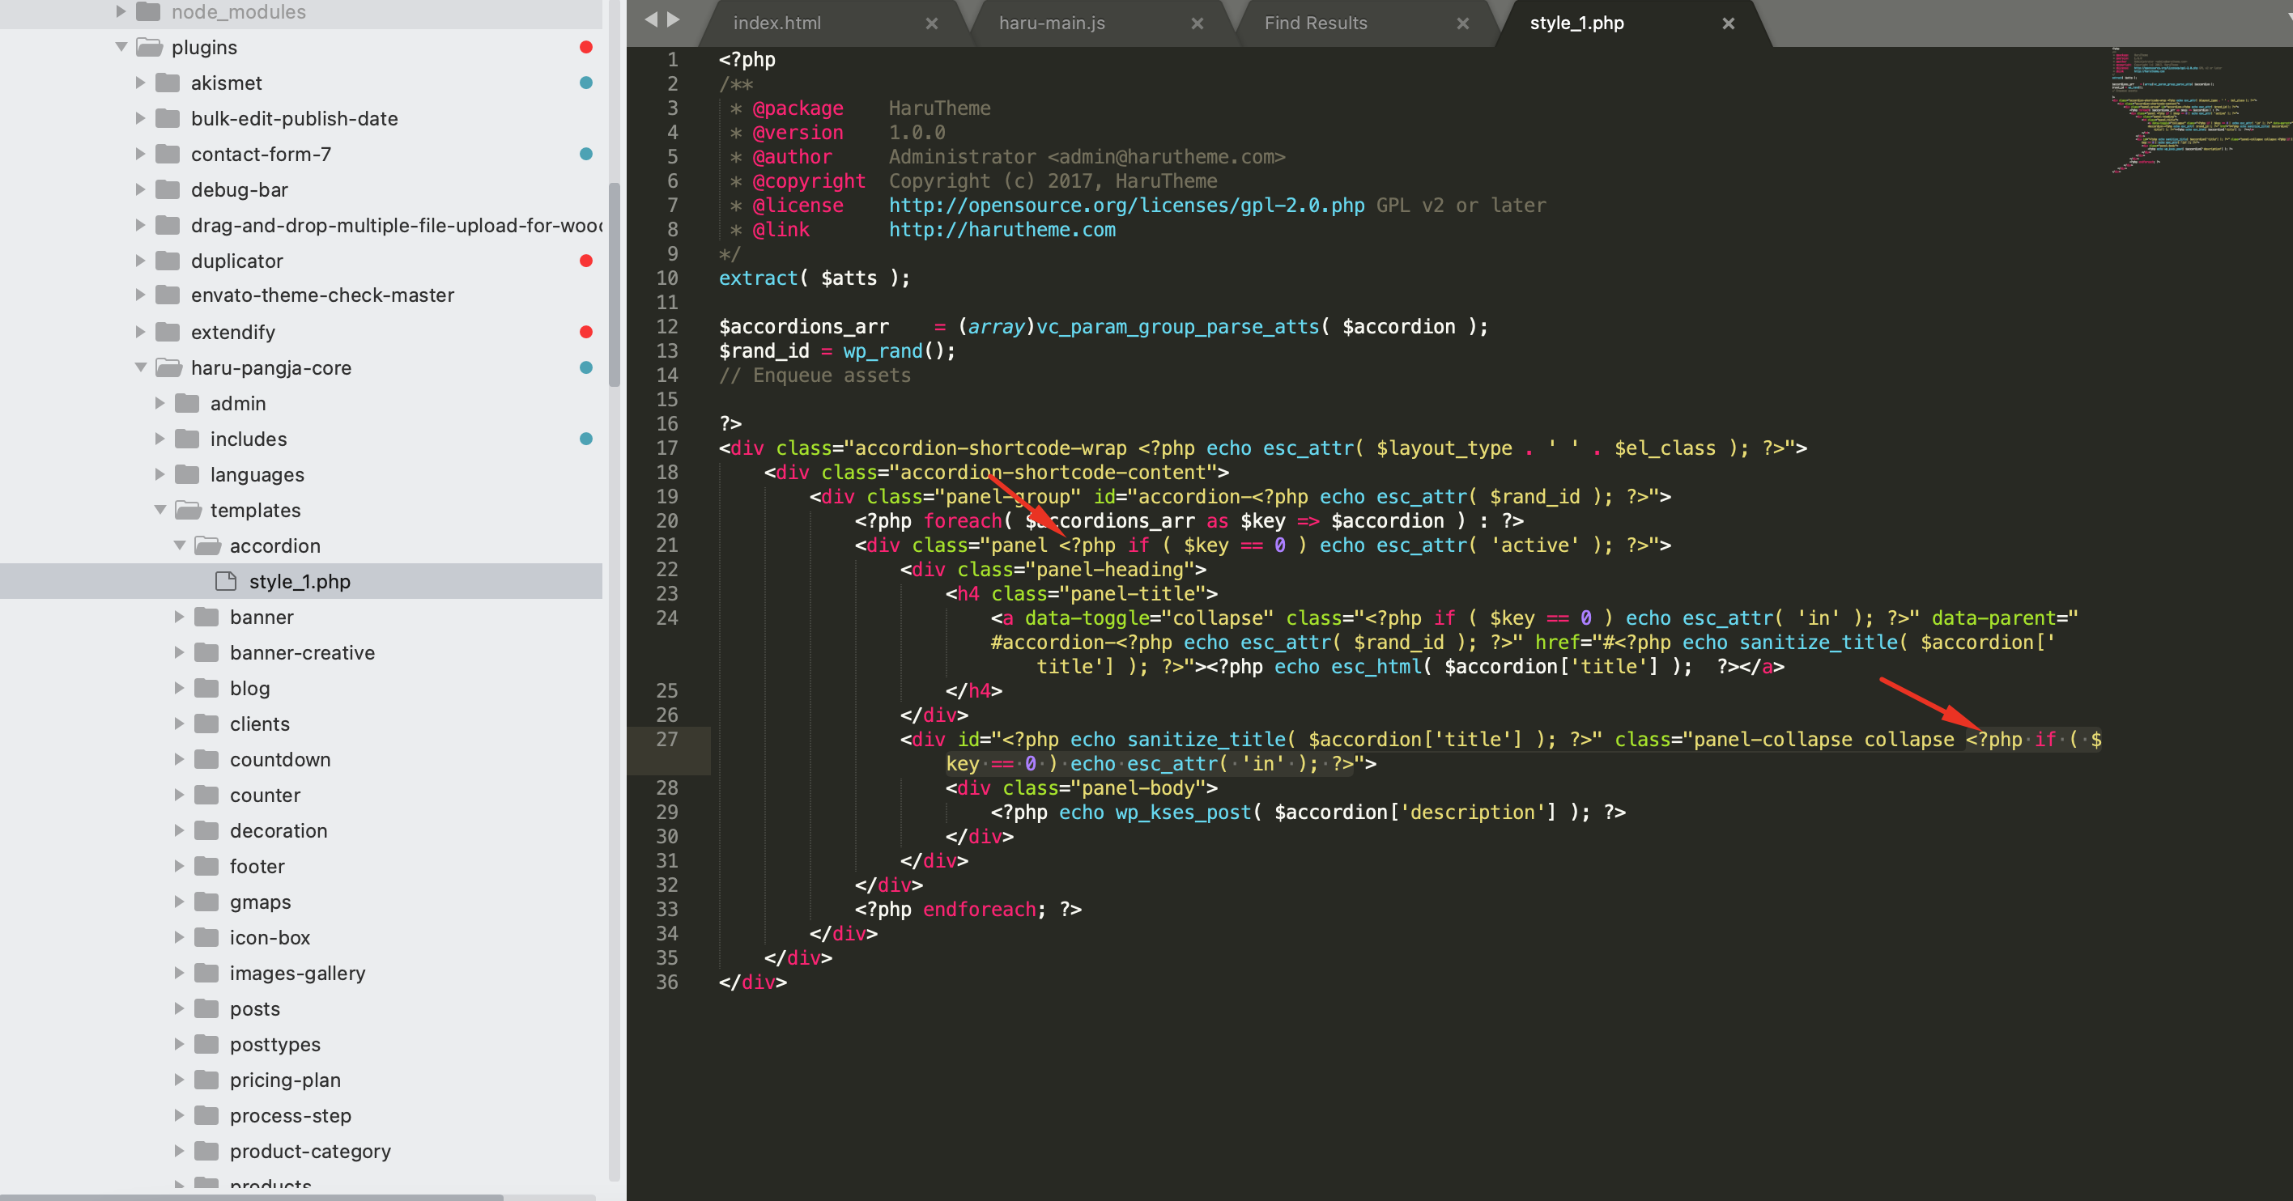Click the icon-box folder icon
This screenshot has height=1201, width=2293.
(206, 937)
